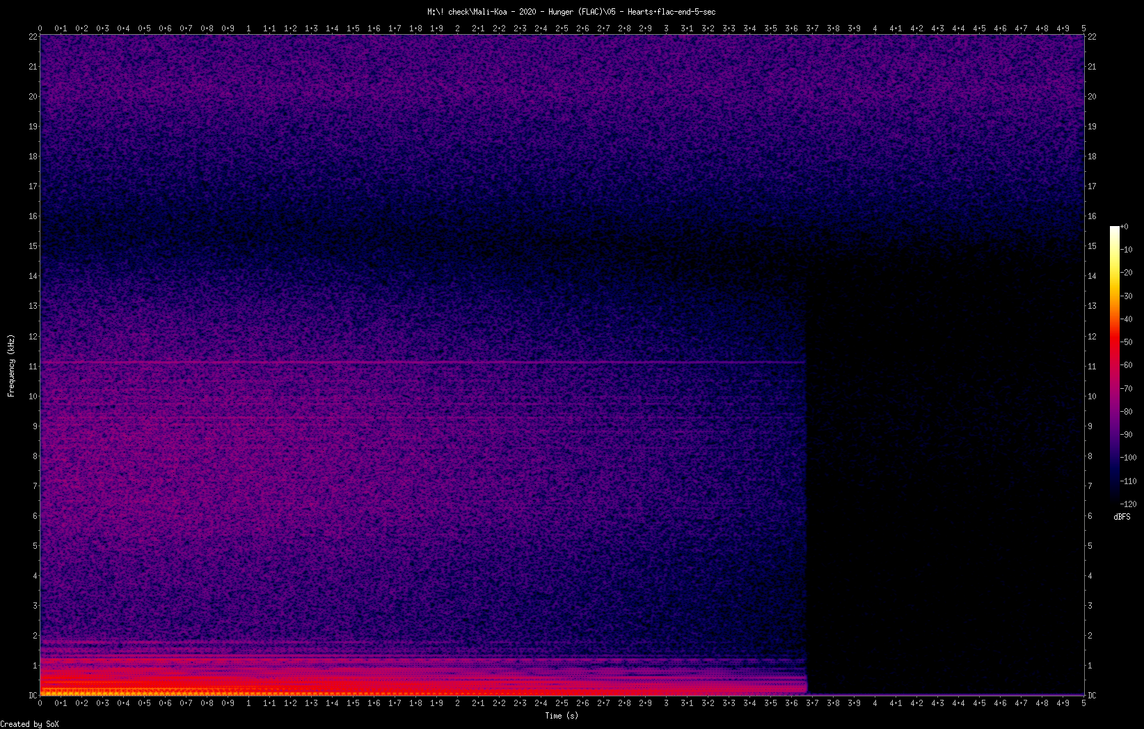Click the "1.1" tick on the bottom time axis
1144x729 pixels.
[x=269, y=703]
